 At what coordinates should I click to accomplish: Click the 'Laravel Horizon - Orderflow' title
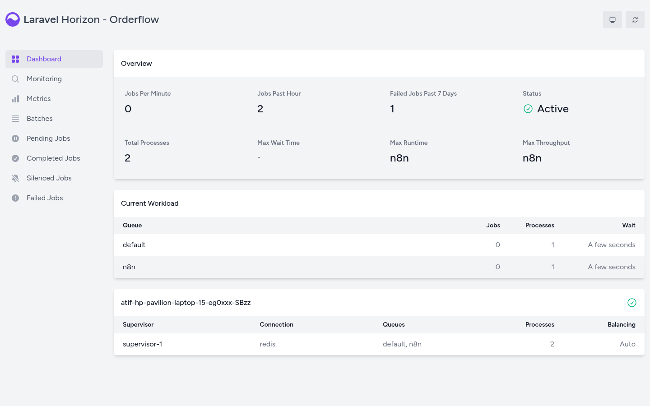point(91,19)
